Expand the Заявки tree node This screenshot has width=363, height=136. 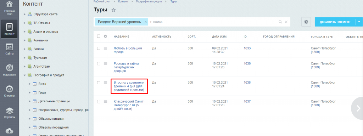[24, 49]
